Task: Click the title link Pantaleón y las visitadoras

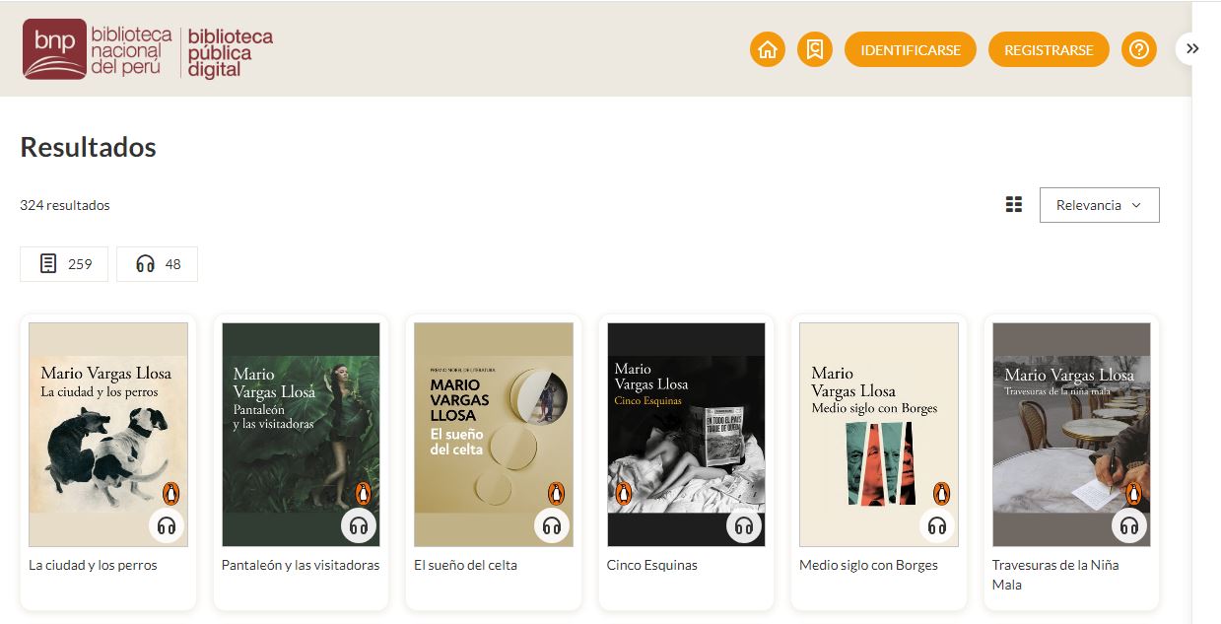Action: pyautogui.click(x=301, y=566)
